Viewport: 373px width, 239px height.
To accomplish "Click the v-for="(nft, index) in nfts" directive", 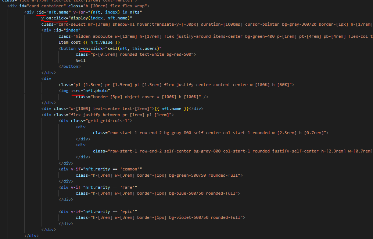I will 108,12.
